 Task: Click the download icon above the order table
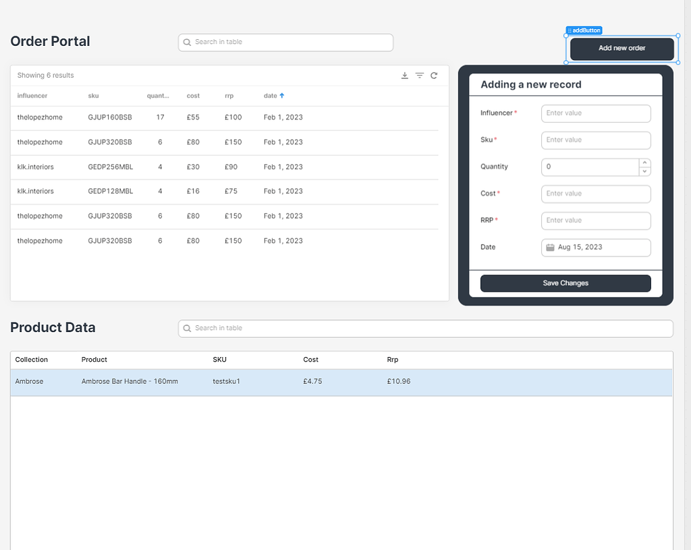pos(405,76)
